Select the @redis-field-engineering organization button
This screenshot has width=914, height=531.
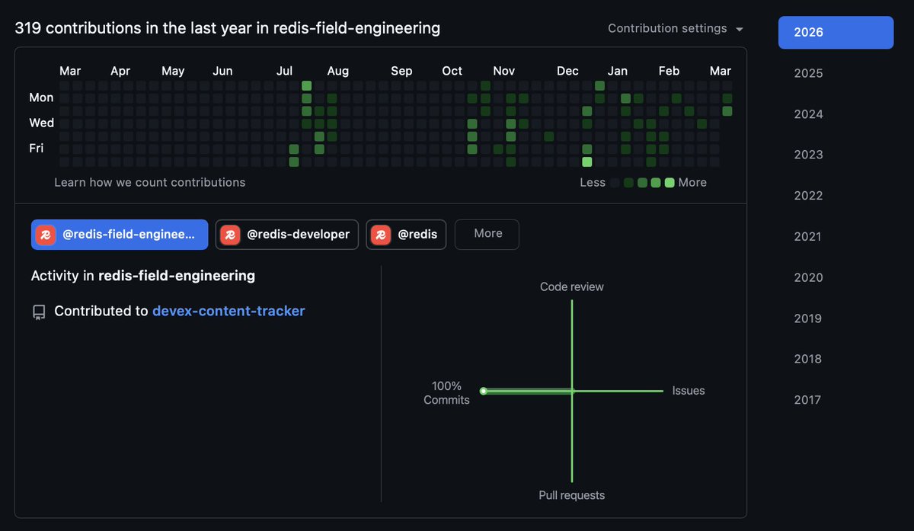tap(120, 235)
